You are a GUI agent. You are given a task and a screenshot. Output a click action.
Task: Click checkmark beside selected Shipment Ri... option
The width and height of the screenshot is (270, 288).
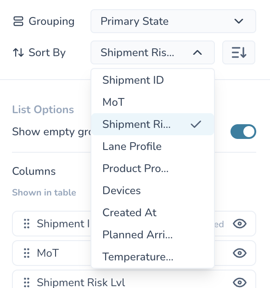point(196,124)
